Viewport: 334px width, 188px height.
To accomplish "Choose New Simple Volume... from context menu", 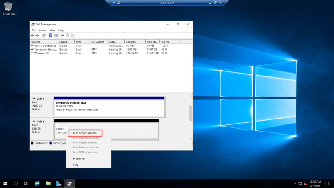I will (85, 133).
